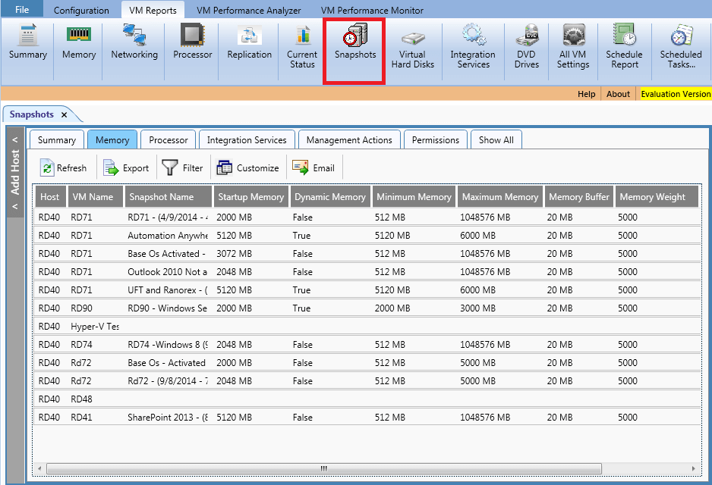This screenshot has height=485, width=712.
Task: Open the Replication report icon
Action: (249, 43)
